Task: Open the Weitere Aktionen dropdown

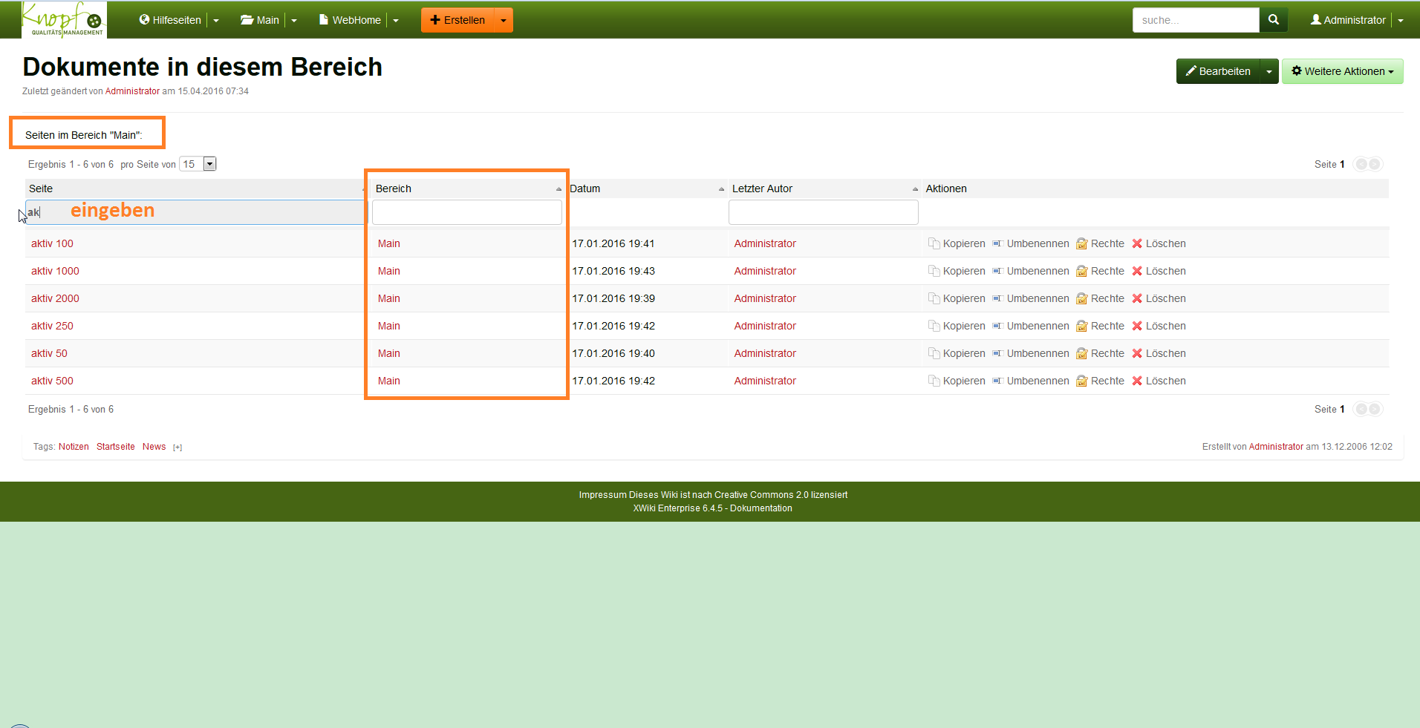Action: pos(1342,71)
